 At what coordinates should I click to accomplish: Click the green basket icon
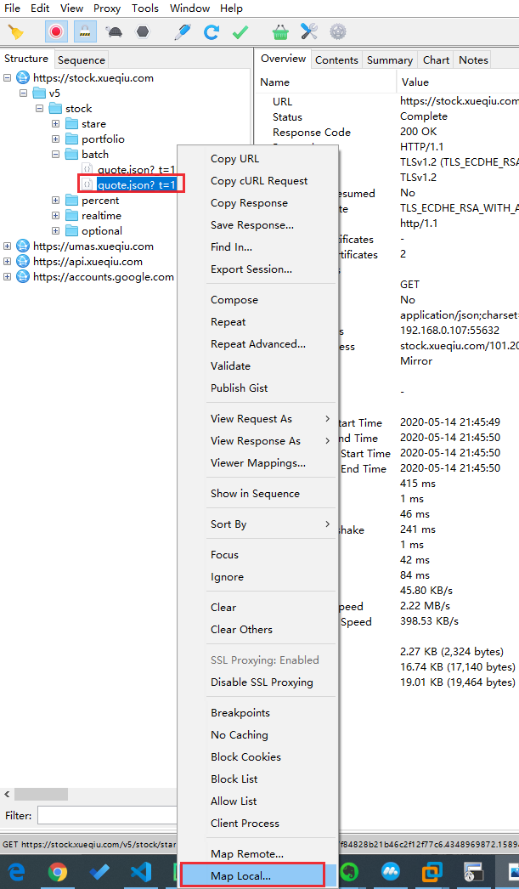[280, 31]
